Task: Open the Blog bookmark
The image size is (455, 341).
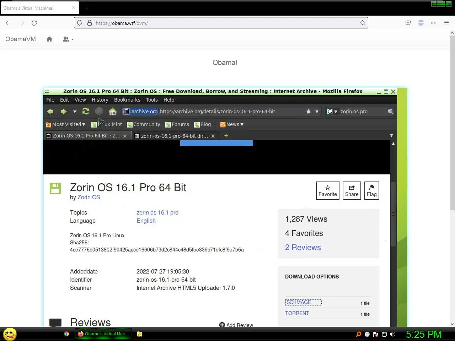Action: click(203, 124)
